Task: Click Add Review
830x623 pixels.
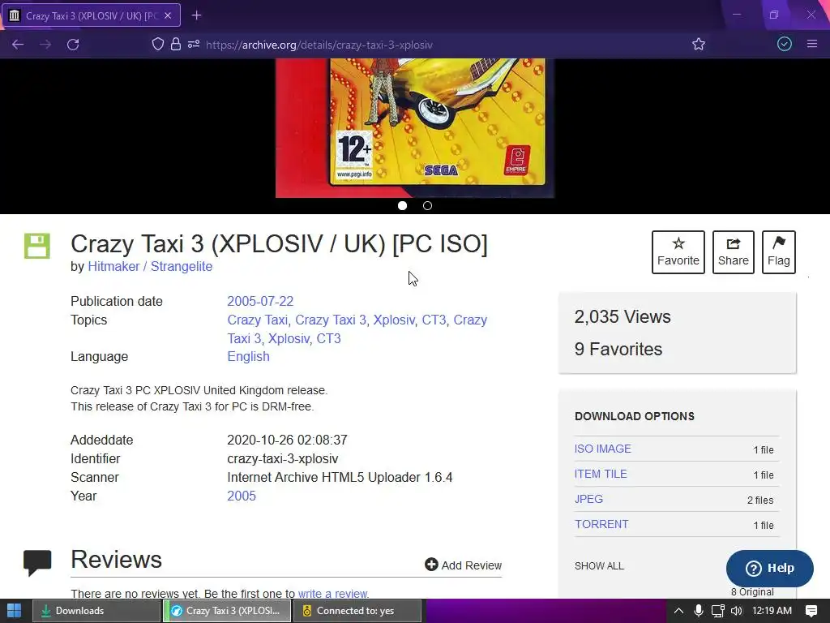Action: tap(463, 565)
